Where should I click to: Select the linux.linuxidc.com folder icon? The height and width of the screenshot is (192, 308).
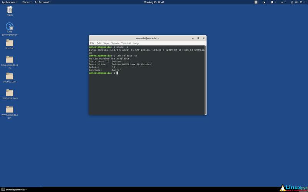9,62
